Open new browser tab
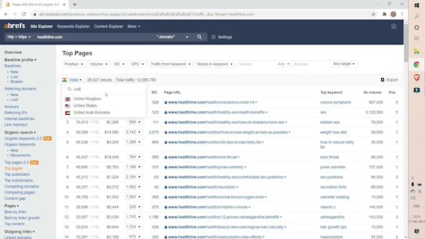 [74, 4]
